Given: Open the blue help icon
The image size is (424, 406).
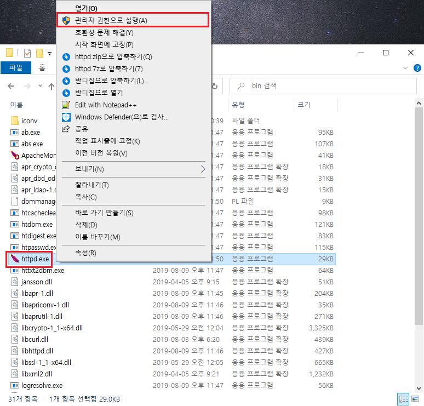Looking at the screenshot, I should tap(417, 68).
